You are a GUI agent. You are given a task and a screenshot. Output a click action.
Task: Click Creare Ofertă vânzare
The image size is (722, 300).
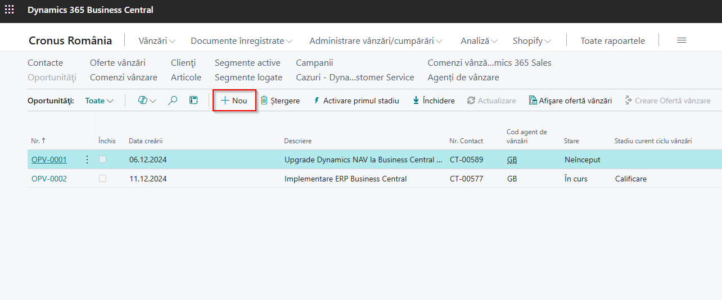(x=667, y=101)
